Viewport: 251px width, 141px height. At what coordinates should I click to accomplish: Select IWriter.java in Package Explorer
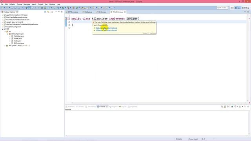coord(18,38)
